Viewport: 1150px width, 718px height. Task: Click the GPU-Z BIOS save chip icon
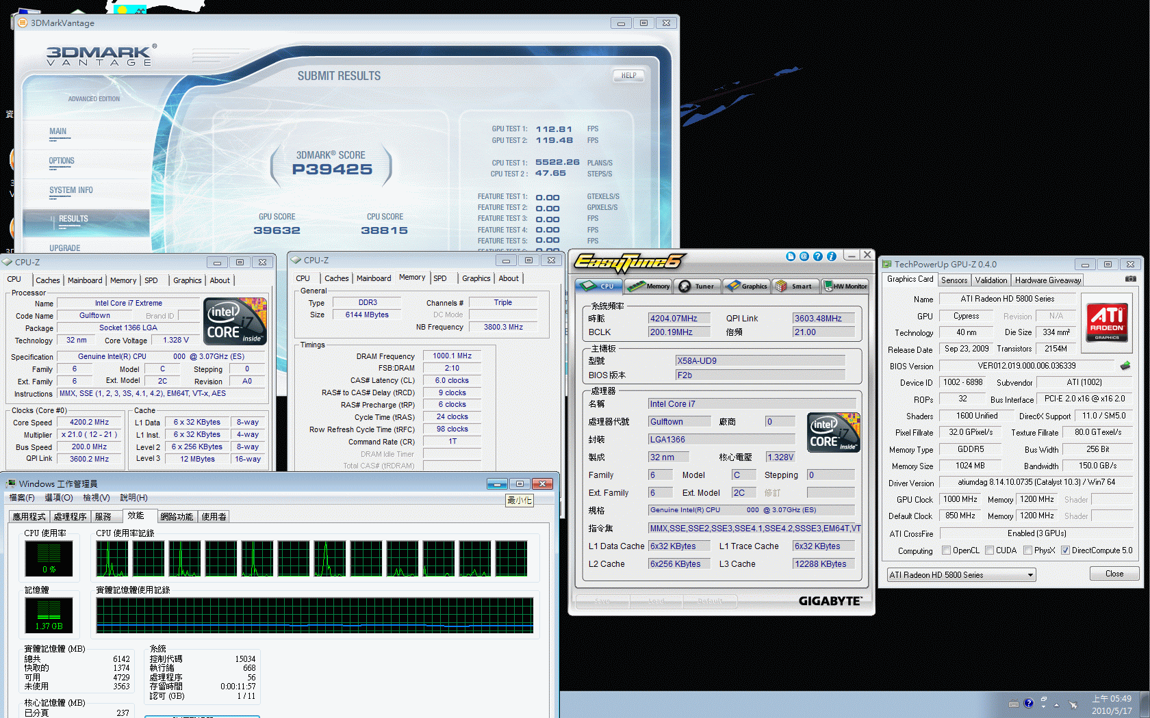1125,366
